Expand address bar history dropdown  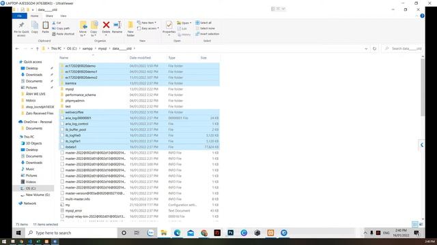366,48
